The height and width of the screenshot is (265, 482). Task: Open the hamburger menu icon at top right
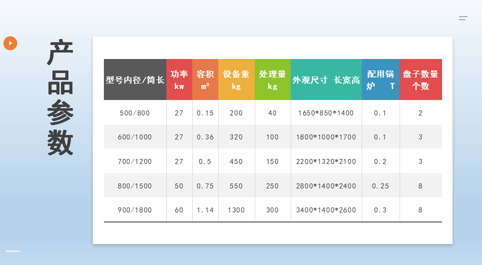(x=463, y=18)
